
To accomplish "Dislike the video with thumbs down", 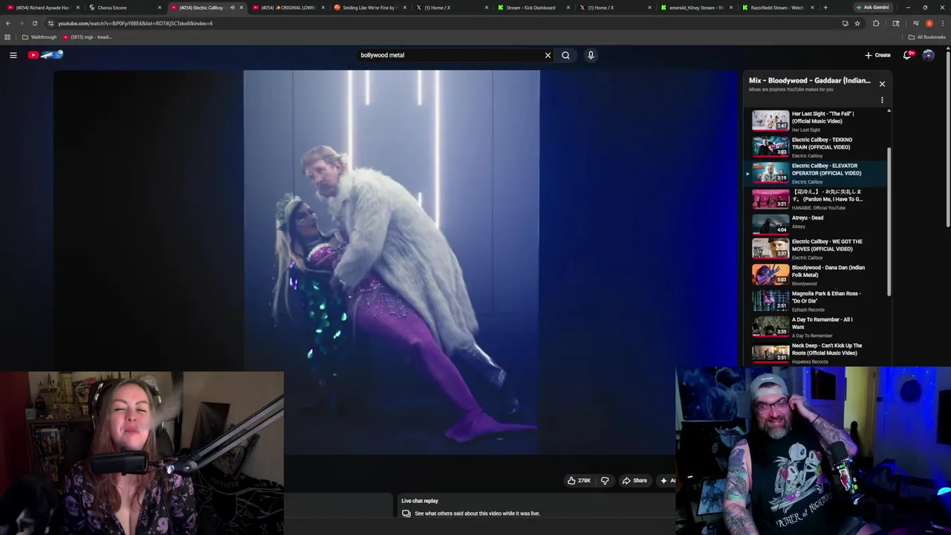I will (605, 481).
